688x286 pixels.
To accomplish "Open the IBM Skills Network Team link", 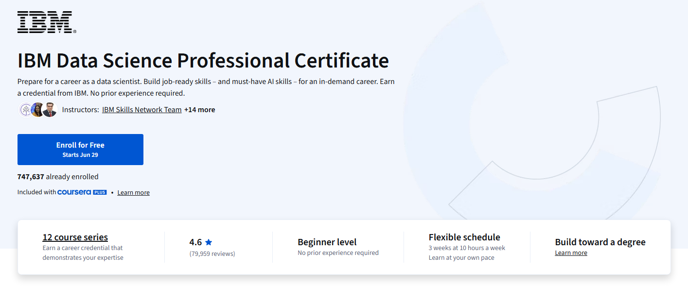I will click(x=141, y=110).
